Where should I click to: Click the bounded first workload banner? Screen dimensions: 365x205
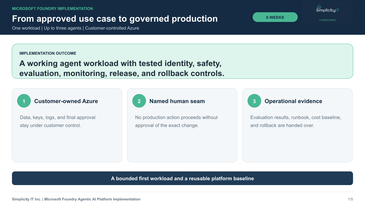coord(182,178)
